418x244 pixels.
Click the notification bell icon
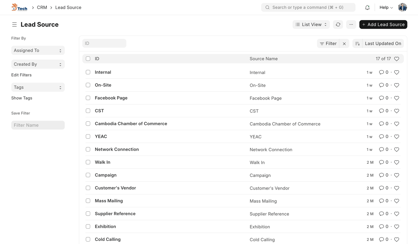367,8
